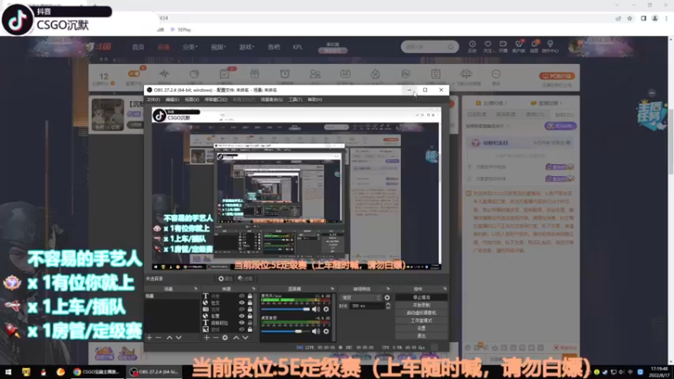The height and width of the screenshot is (379, 674).
Task: Move scene up in Scenes panel
Action: tap(169, 338)
